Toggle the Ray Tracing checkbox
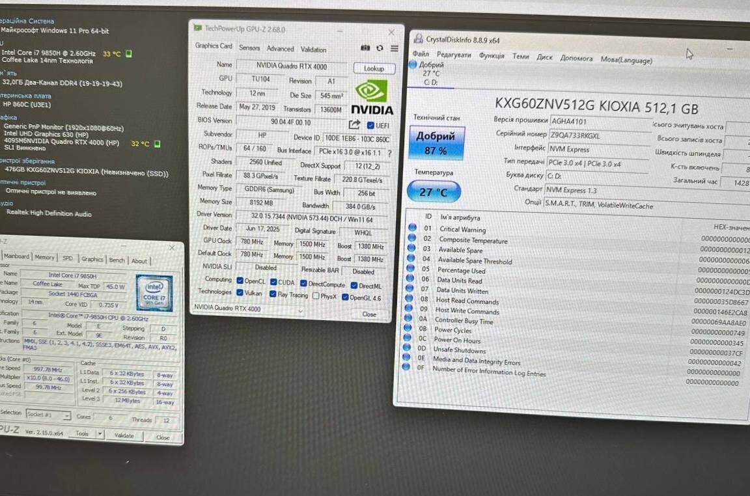750x496 pixels. coord(273,294)
